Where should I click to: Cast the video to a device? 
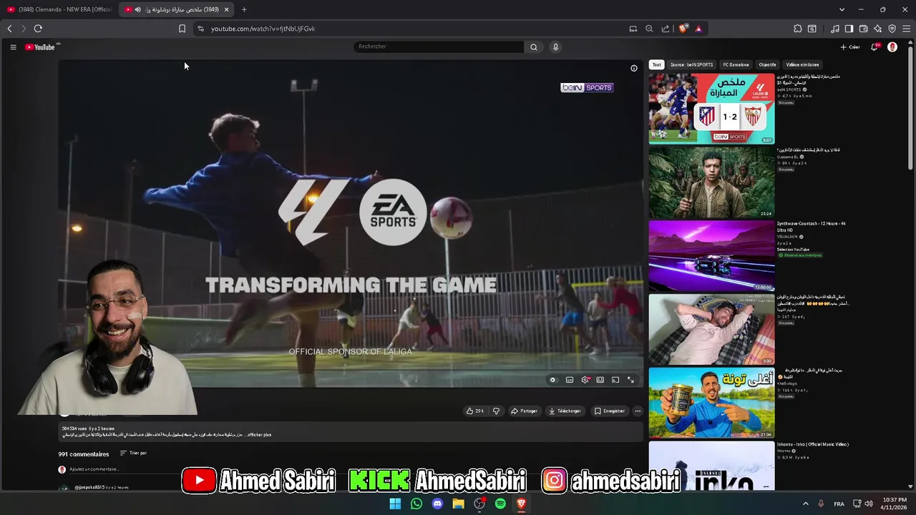(x=615, y=380)
